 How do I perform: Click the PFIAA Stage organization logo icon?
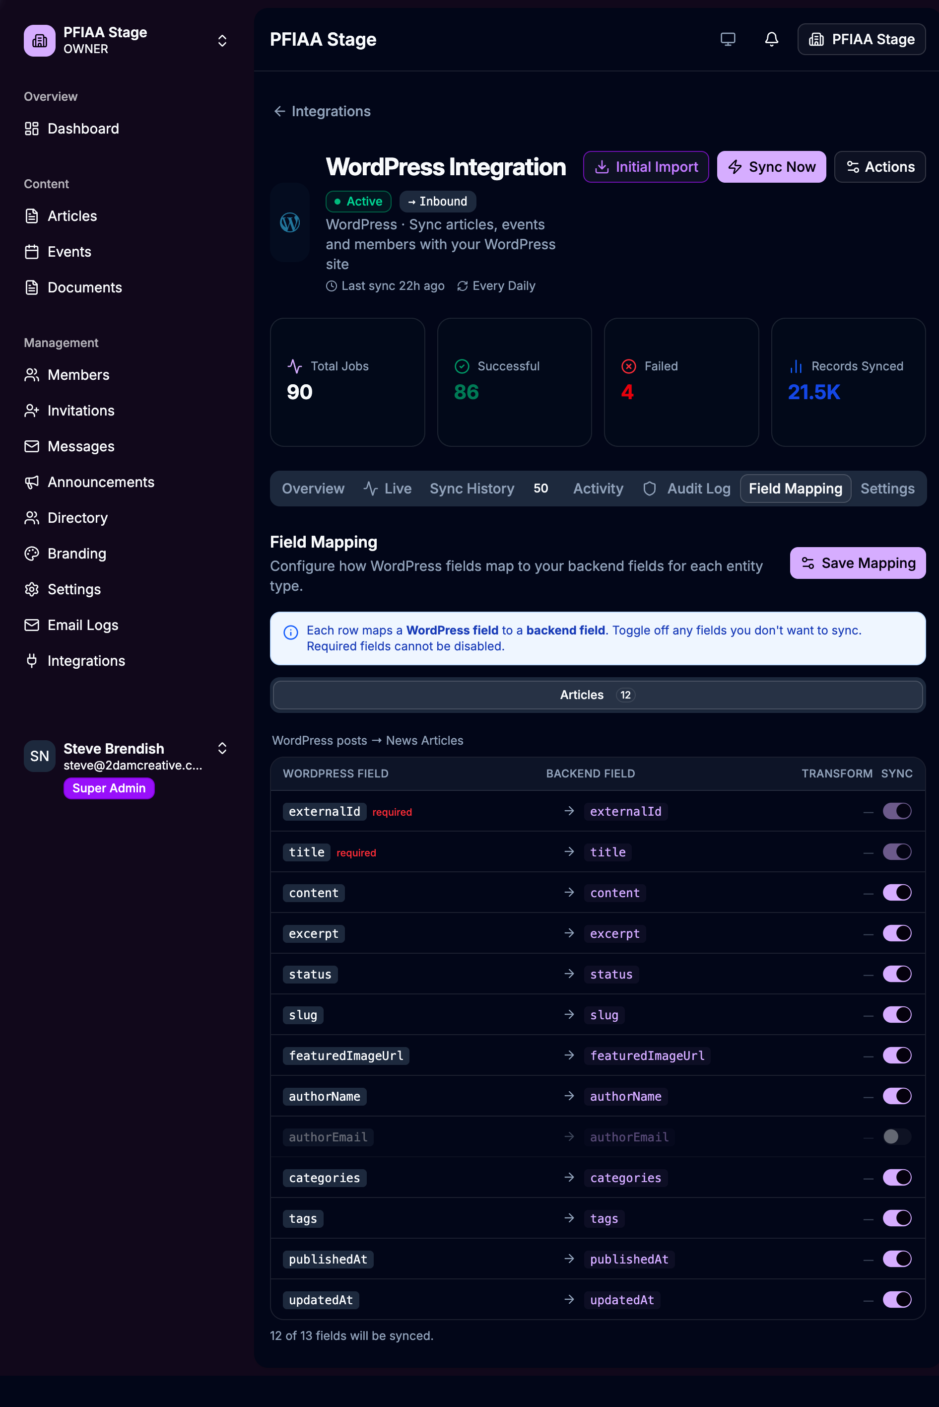(x=40, y=40)
